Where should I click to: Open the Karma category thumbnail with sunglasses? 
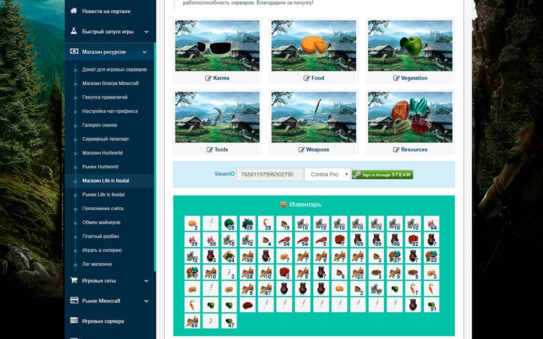tap(217, 46)
